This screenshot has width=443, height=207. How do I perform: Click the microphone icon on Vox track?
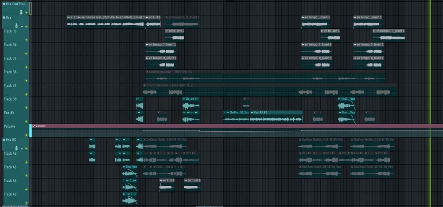(17, 26)
